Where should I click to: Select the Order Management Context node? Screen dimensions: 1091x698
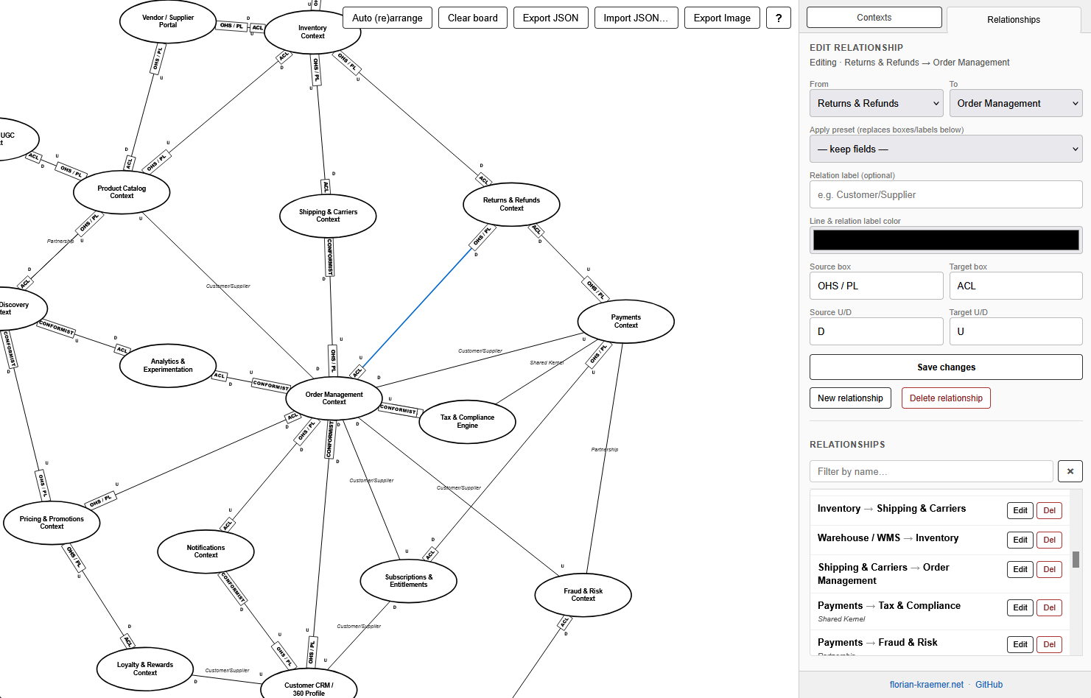coord(334,398)
